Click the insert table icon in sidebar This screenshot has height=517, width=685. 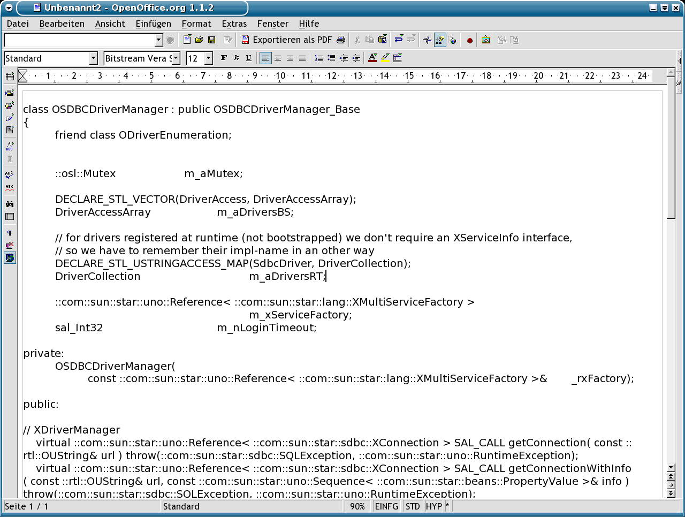[x=10, y=77]
